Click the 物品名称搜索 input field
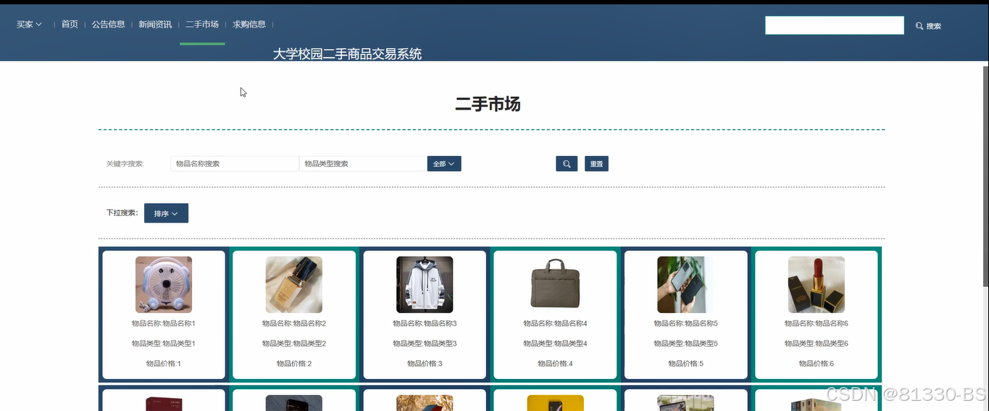 coord(235,164)
